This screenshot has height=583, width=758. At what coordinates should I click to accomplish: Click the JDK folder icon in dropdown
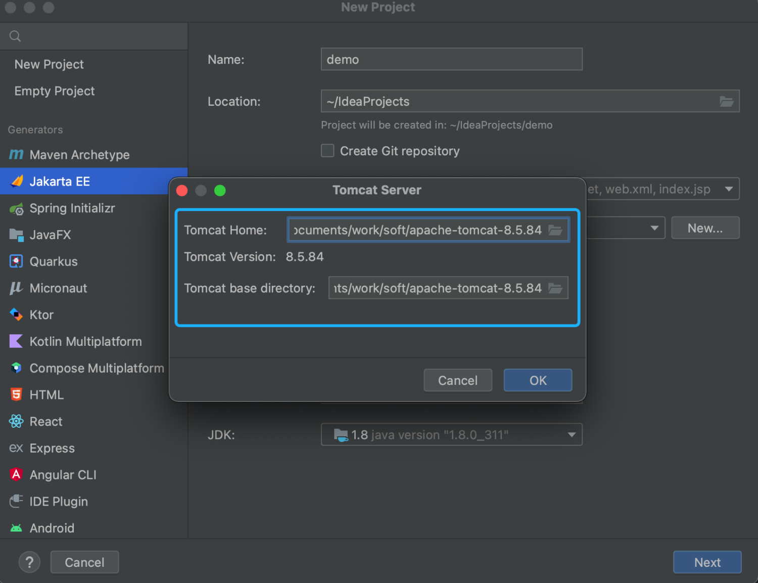click(x=341, y=435)
